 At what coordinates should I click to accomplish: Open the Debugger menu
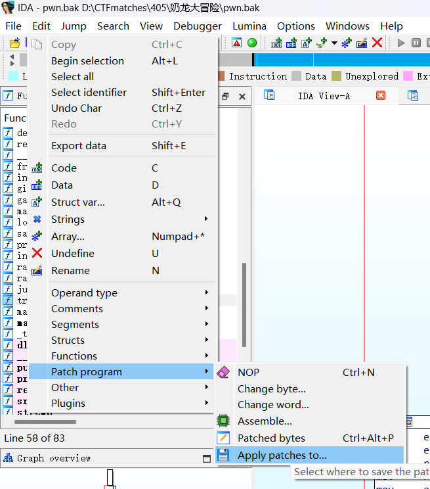[x=198, y=26]
